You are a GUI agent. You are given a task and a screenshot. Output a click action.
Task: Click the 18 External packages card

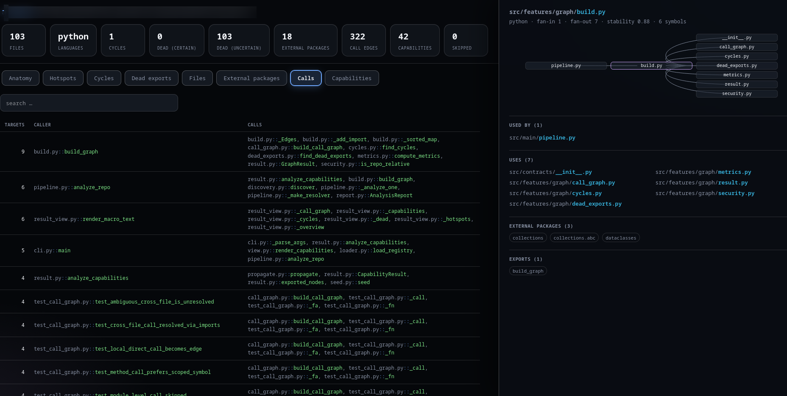306,40
